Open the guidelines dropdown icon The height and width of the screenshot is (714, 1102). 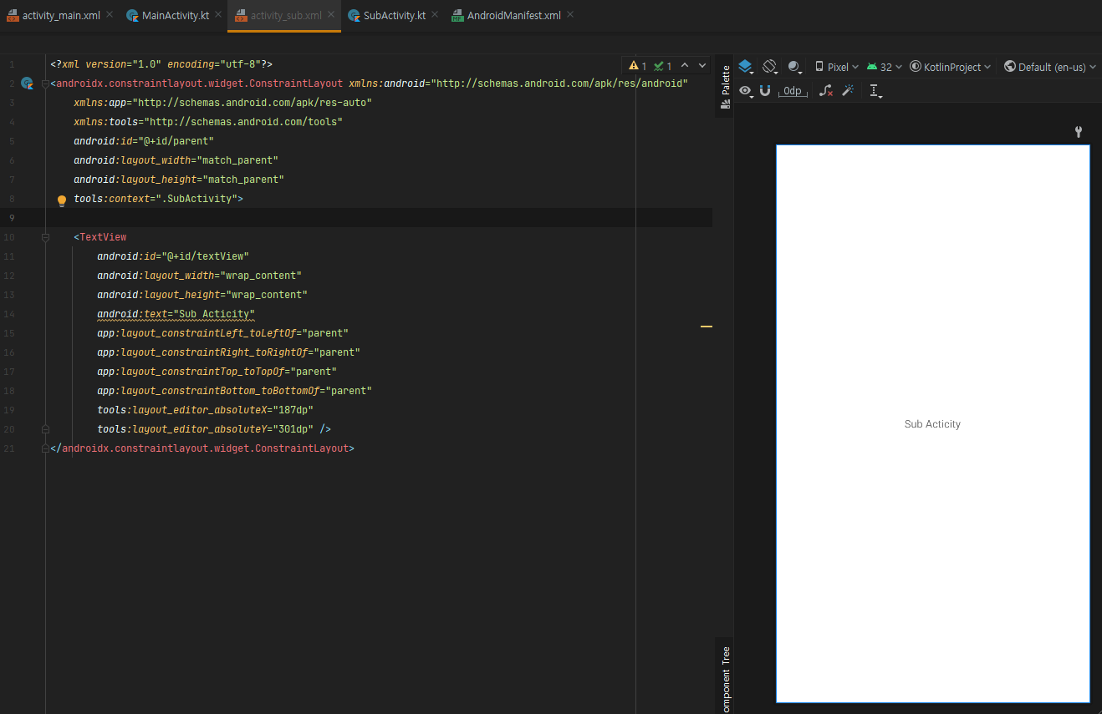click(x=875, y=91)
